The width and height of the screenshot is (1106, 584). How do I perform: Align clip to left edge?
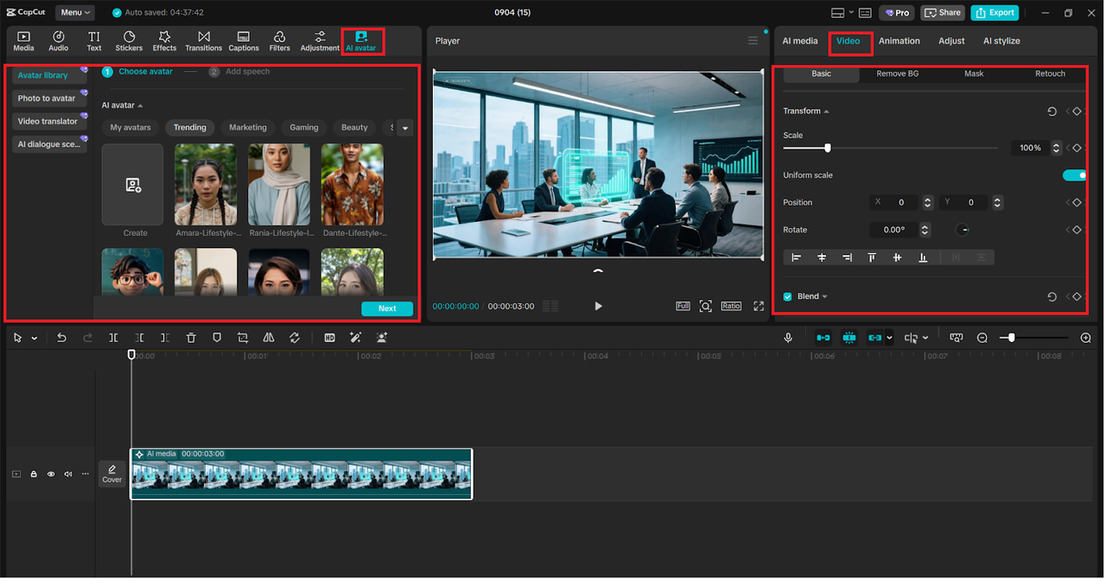pos(797,257)
